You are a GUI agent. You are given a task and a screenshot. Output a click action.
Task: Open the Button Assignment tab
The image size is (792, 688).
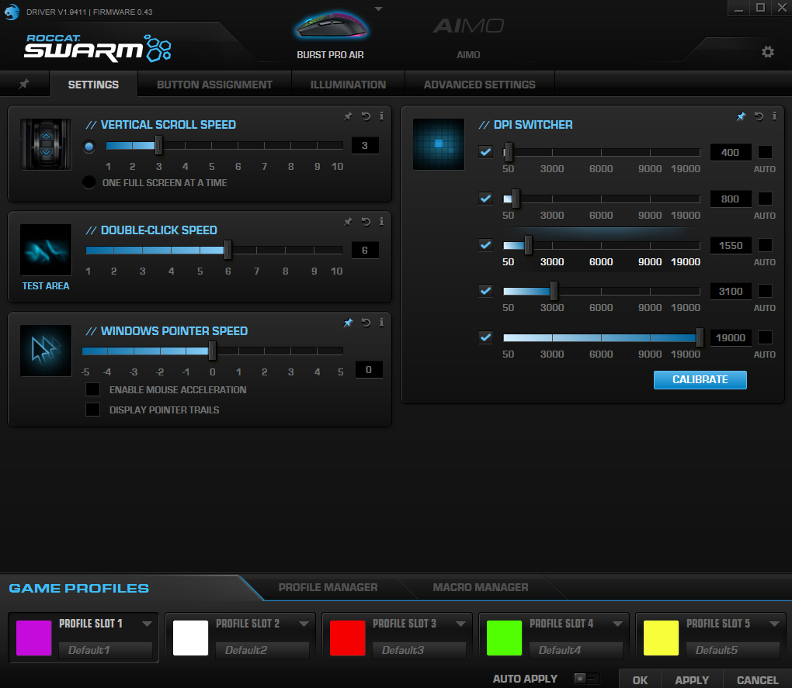tap(214, 85)
